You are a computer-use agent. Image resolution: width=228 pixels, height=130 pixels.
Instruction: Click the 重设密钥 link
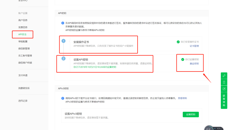click(194, 64)
